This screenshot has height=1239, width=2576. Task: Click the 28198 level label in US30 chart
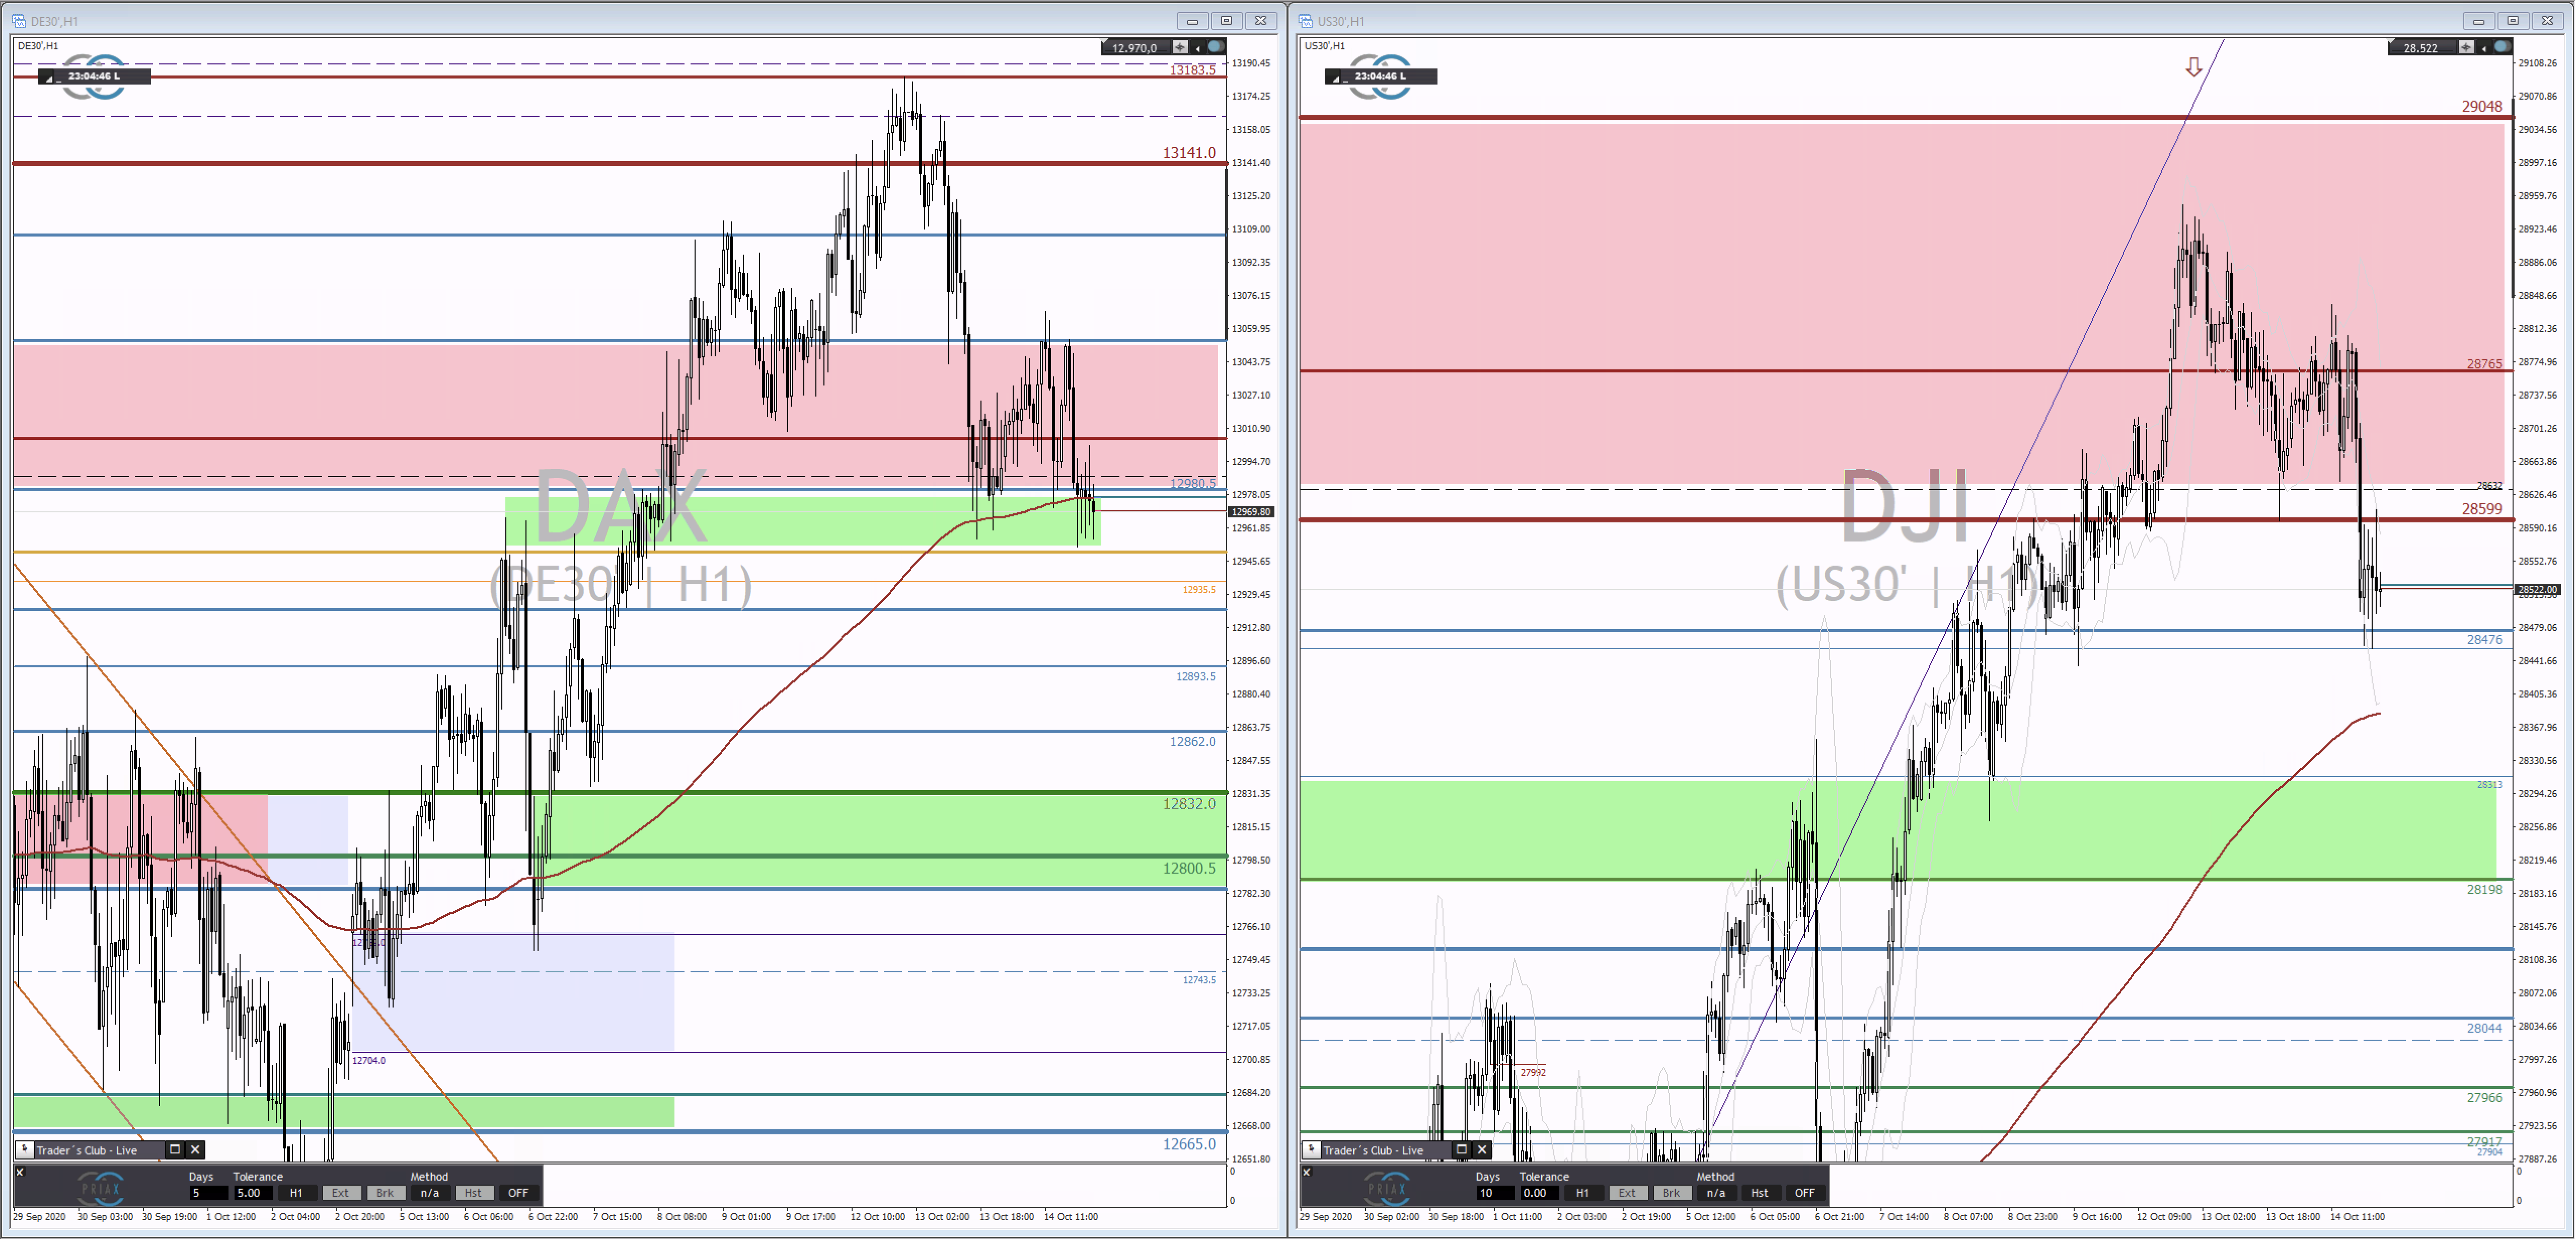point(2484,888)
